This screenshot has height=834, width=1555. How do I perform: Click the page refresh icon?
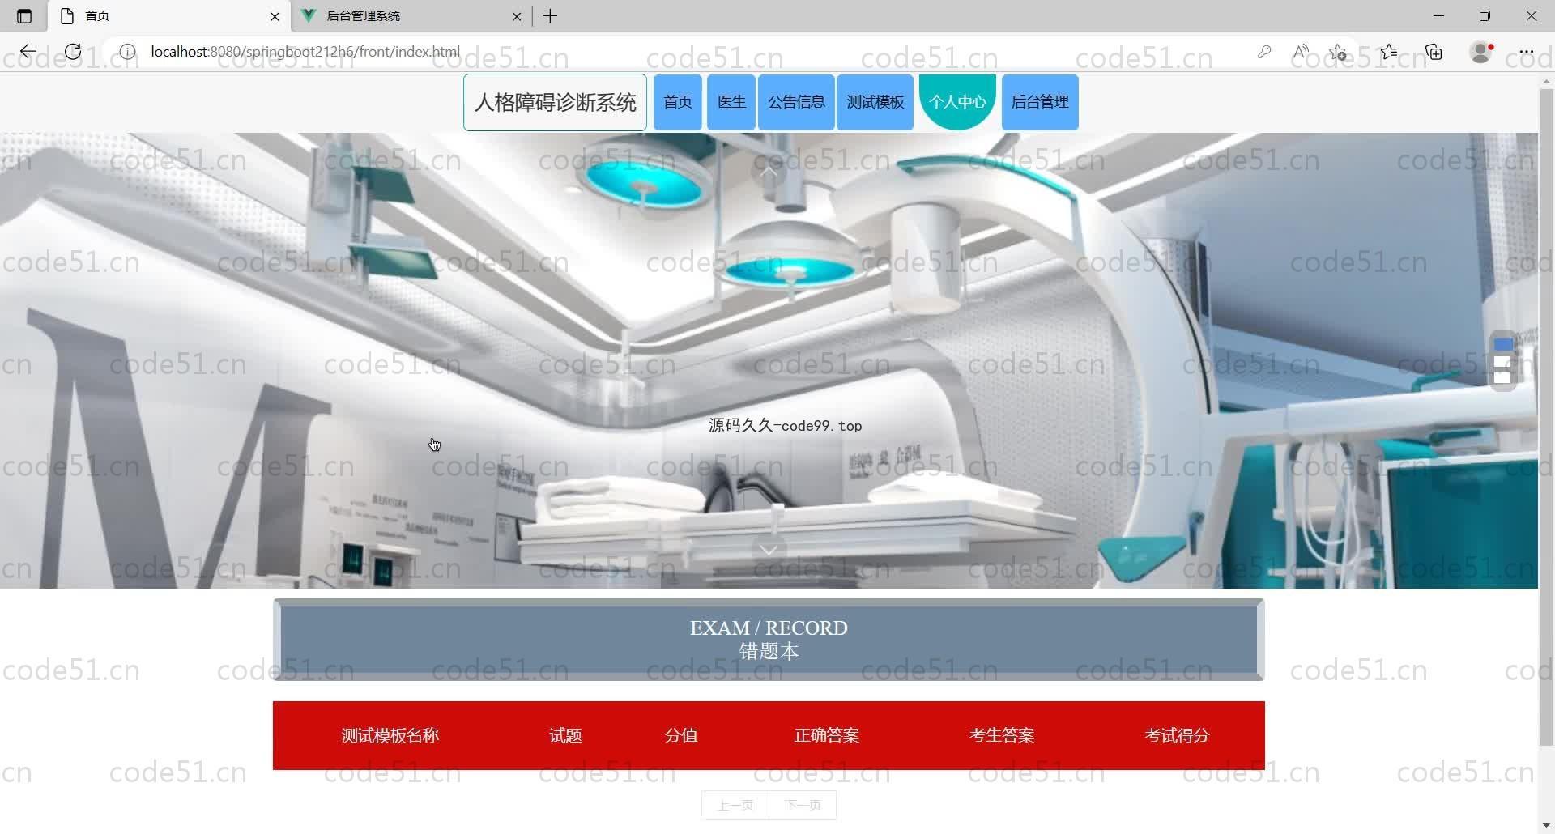point(73,52)
